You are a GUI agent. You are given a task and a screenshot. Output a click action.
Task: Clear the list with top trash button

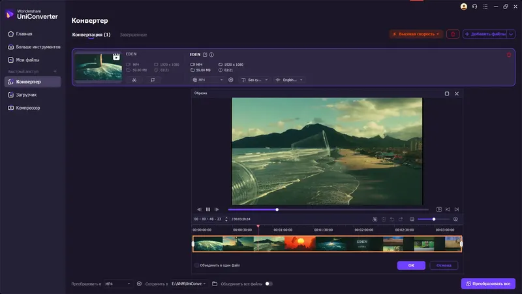453,34
